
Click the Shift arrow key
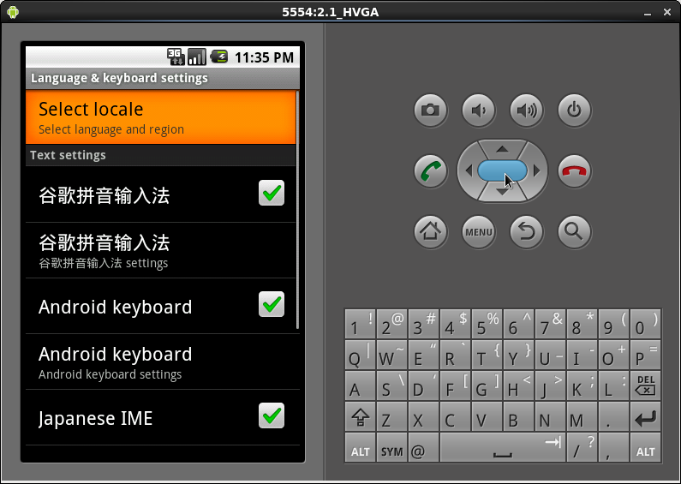(x=360, y=416)
